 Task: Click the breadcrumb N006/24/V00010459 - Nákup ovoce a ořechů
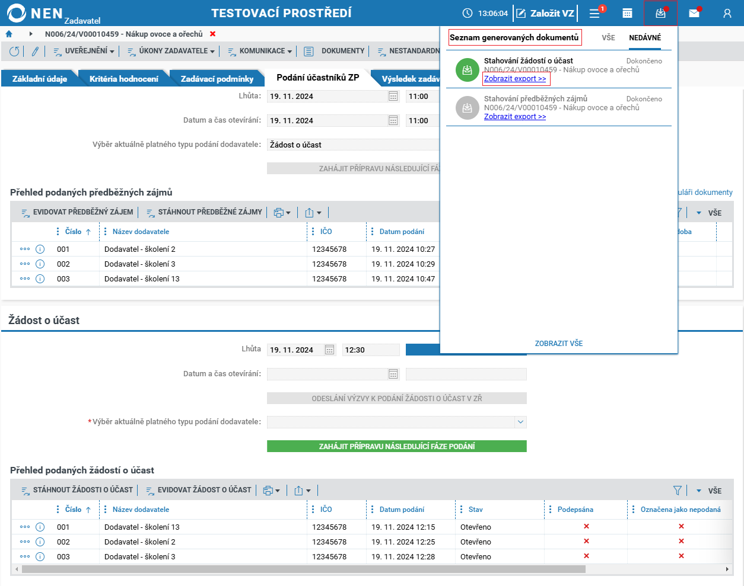pyautogui.click(x=124, y=34)
